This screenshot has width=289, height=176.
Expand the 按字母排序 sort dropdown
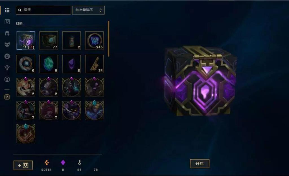pyautogui.click(x=88, y=10)
